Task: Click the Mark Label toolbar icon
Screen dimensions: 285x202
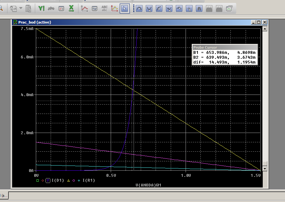Action: tap(229, 8)
